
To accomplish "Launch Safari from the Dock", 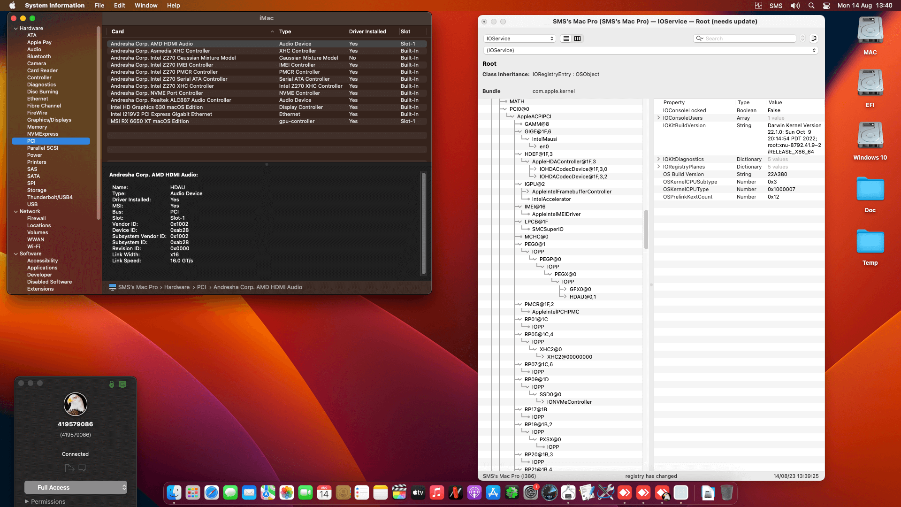I will pos(212,492).
